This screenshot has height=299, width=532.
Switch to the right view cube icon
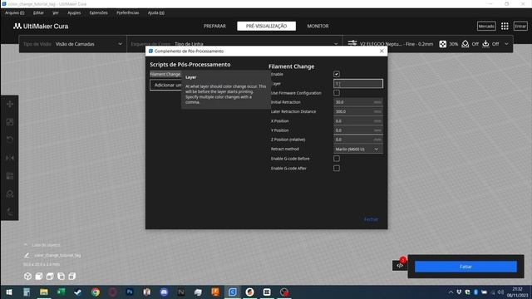(72, 277)
